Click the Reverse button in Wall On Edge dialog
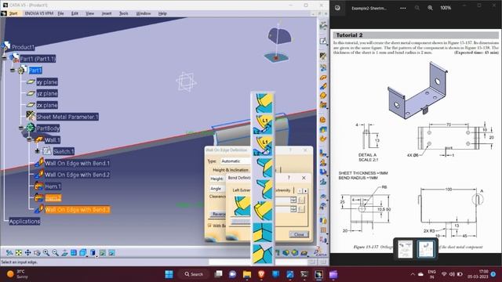The width and height of the screenshot is (502, 282). [219, 214]
